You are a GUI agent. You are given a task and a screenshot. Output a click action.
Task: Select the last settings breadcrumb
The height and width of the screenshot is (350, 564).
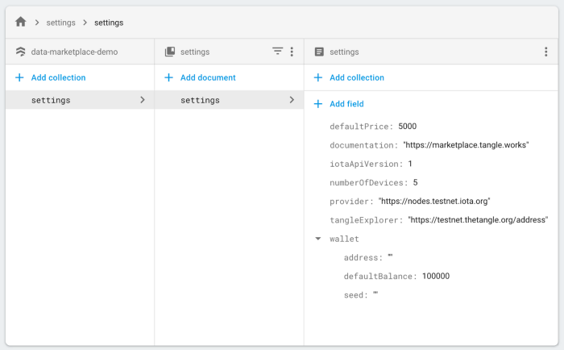click(x=109, y=23)
